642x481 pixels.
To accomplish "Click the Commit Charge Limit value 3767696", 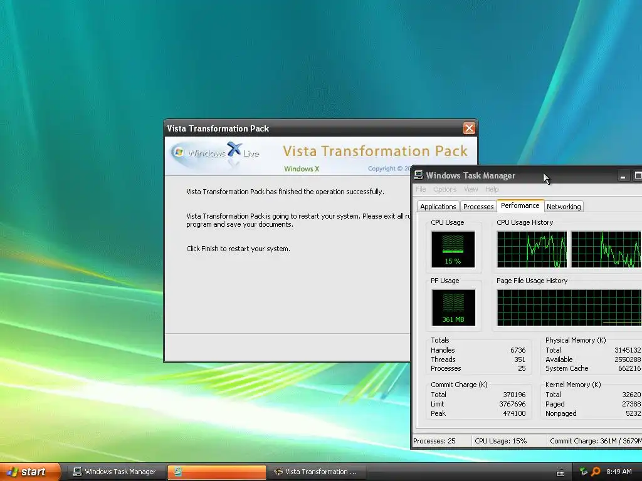I will tap(512, 404).
